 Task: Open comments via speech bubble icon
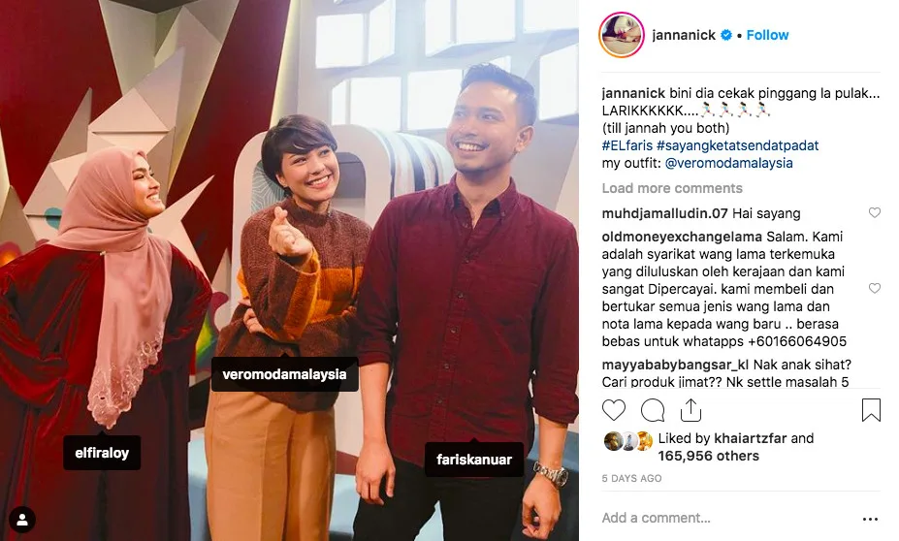[x=653, y=410]
